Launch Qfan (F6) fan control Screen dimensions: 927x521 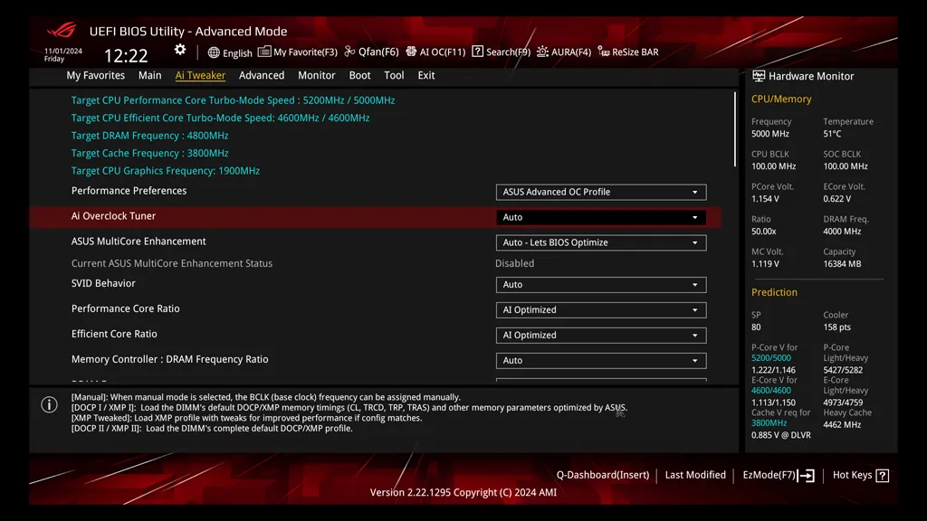coord(371,52)
